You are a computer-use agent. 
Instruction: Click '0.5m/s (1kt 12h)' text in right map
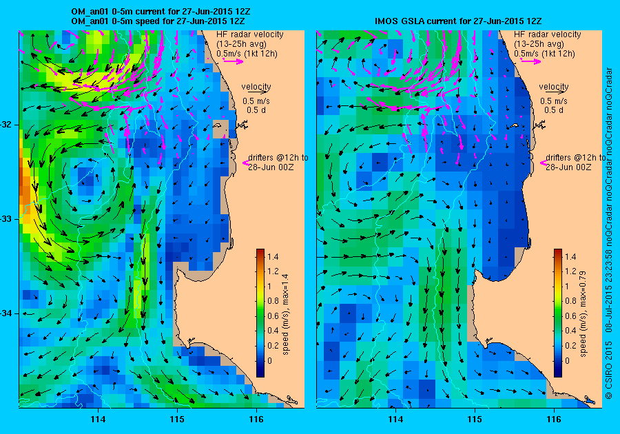[x=544, y=53]
